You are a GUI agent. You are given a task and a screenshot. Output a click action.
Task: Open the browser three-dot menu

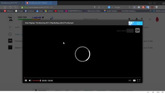(161, 7)
